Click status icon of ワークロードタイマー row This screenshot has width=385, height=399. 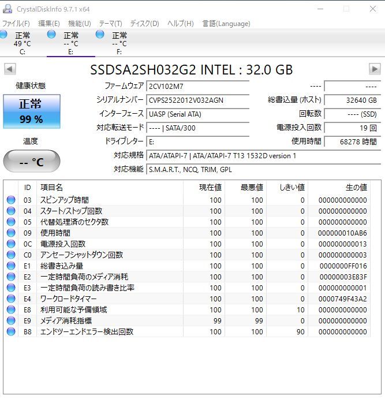point(11,299)
